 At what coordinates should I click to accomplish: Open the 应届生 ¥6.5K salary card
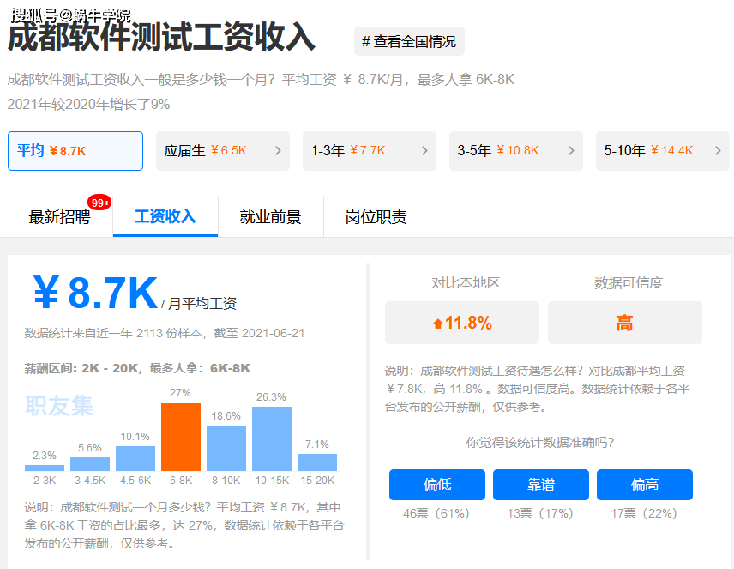pos(223,151)
